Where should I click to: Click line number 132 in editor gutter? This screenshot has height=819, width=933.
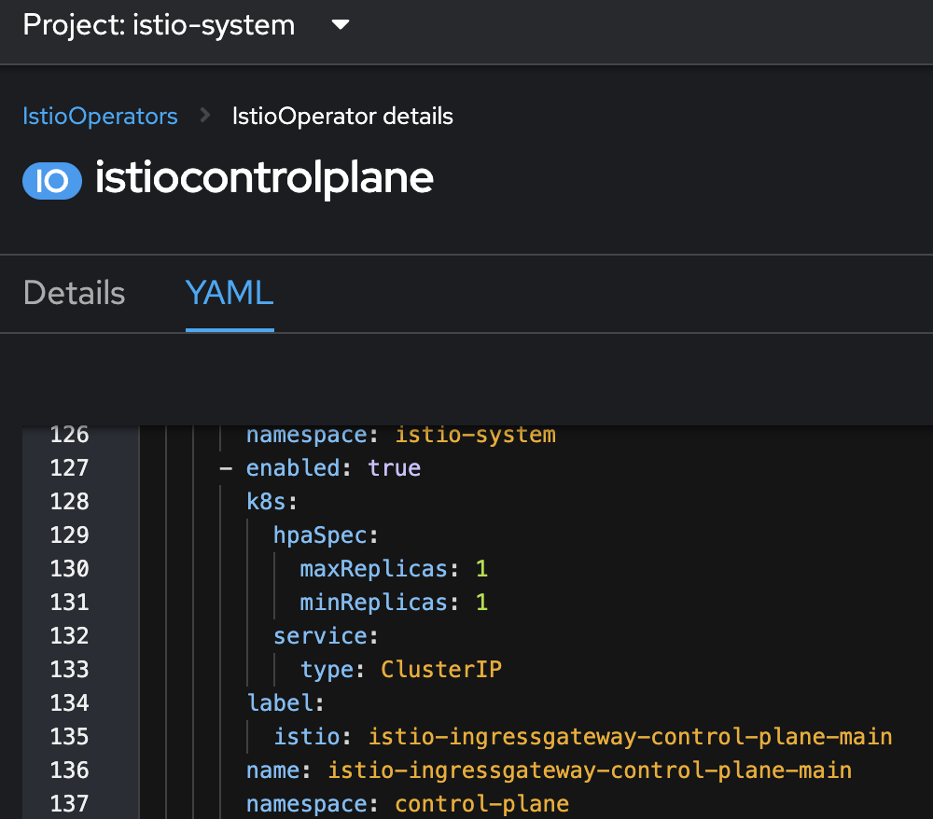[x=70, y=636]
